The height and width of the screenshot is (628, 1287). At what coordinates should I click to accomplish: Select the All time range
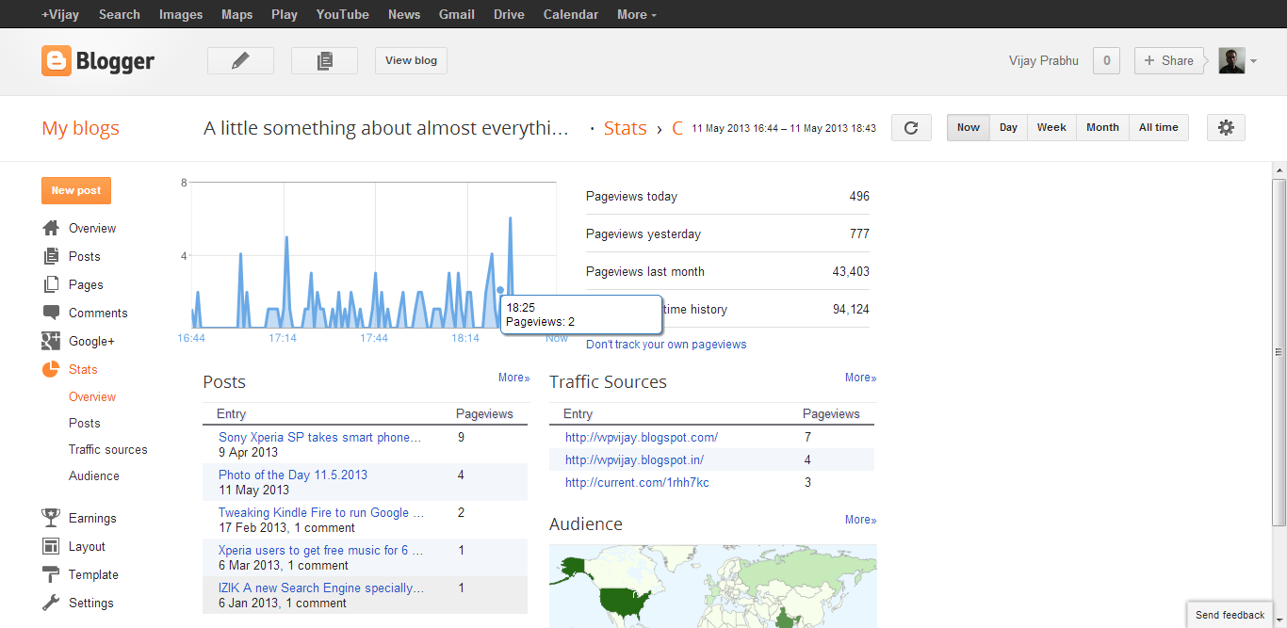1159,128
